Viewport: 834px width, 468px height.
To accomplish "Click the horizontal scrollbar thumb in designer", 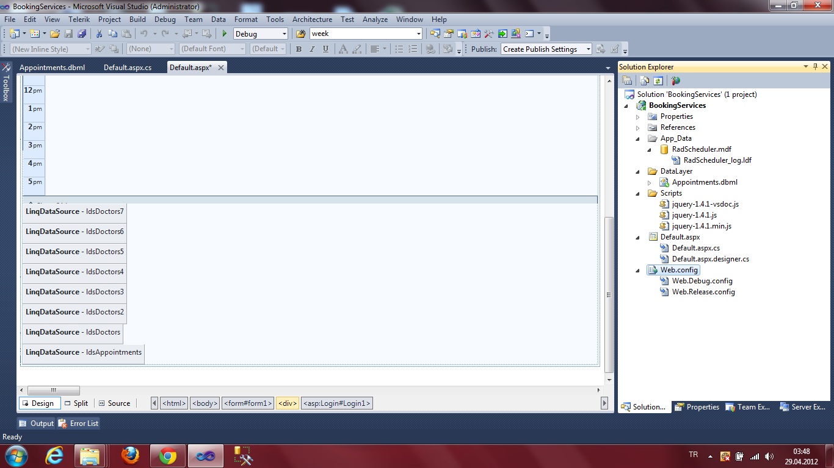I will tap(53, 390).
